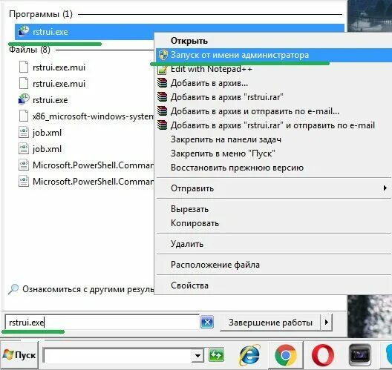Click the rstrui.exe search input field
The height and width of the screenshot is (370, 392).
tap(102, 323)
